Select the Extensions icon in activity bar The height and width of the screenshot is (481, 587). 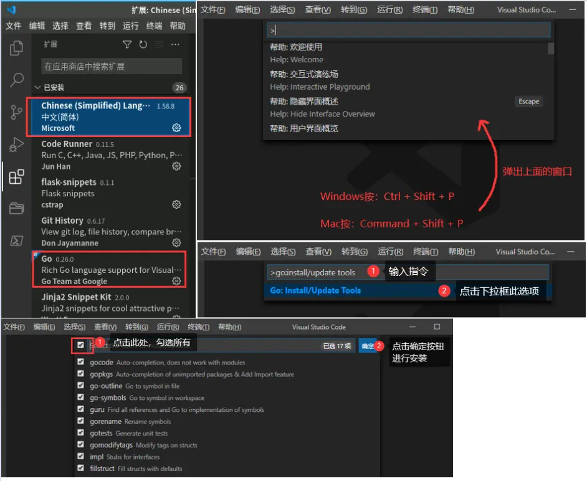click(x=16, y=176)
